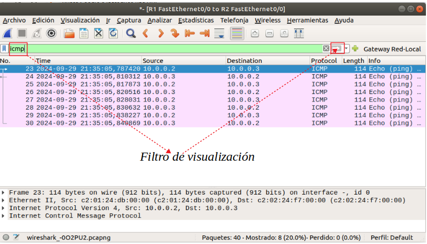427x244 pixels.
Task: Click into the icmp display filter field
Action: click(165, 48)
